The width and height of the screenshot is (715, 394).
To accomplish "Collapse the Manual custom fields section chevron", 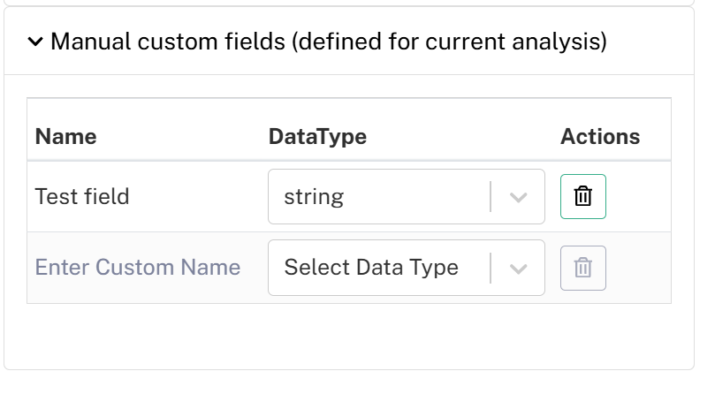I will click(35, 42).
